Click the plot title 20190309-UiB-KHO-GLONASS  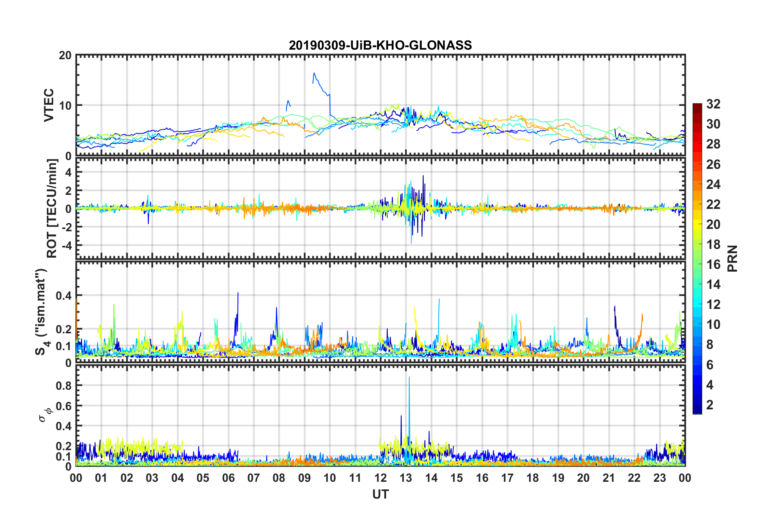[x=380, y=45]
